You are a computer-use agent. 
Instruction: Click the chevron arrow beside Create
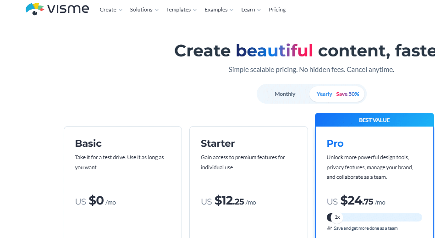tap(121, 10)
